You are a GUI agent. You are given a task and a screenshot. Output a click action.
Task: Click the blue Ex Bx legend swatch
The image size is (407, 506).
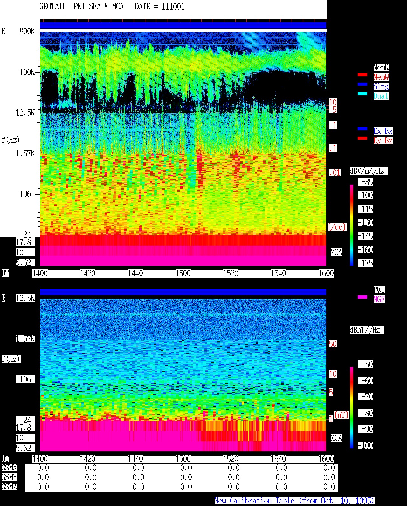[x=362, y=129]
